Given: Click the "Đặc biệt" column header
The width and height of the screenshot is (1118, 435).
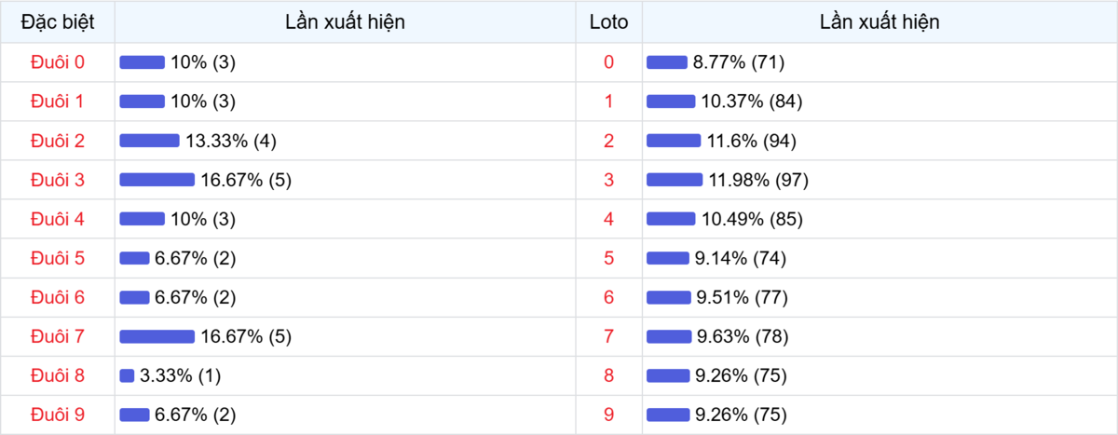Looking at the screenshot, I should [x=58, y=21].
